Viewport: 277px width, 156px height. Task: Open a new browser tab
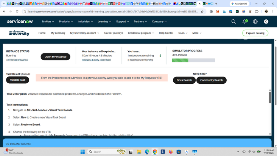tap(216, 3)
